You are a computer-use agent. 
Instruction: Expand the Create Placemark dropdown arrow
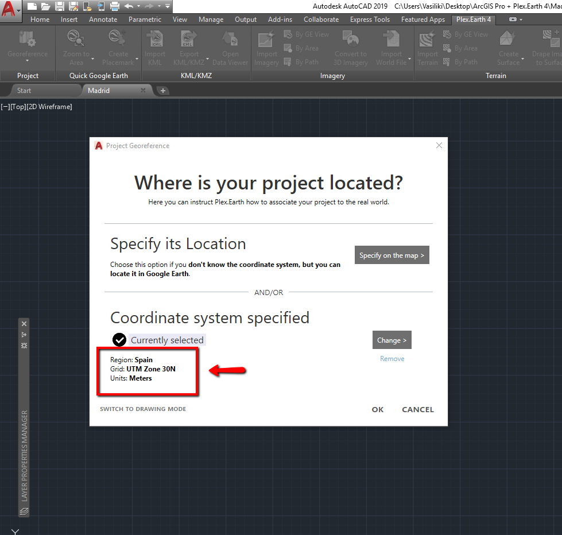[137, 59]
